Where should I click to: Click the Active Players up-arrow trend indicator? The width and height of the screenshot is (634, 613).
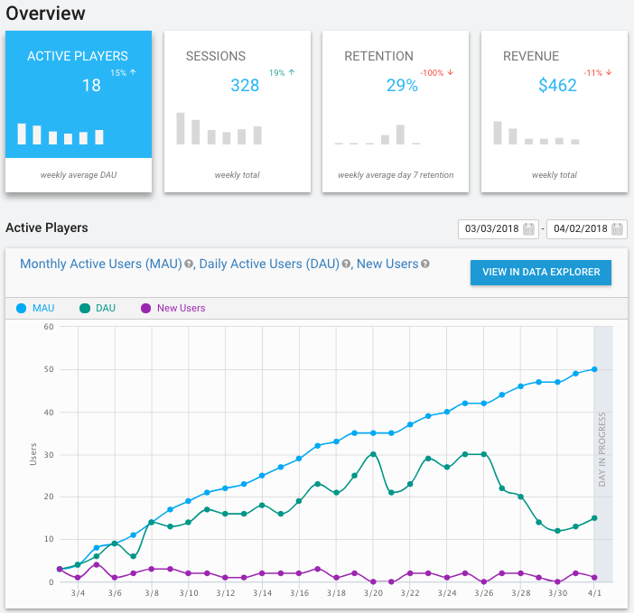133,72
